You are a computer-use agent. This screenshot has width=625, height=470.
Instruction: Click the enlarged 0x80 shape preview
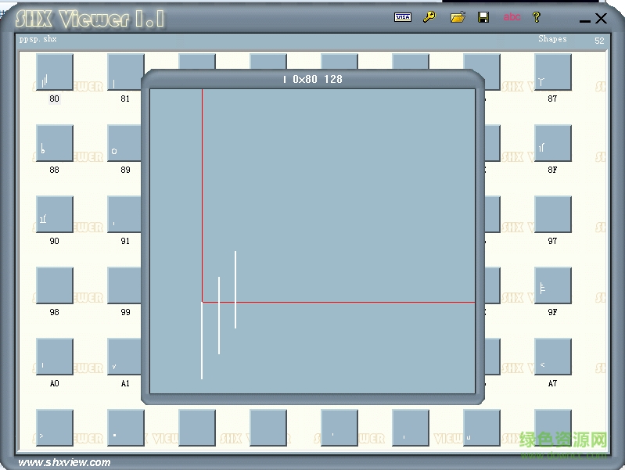[313, 241]
